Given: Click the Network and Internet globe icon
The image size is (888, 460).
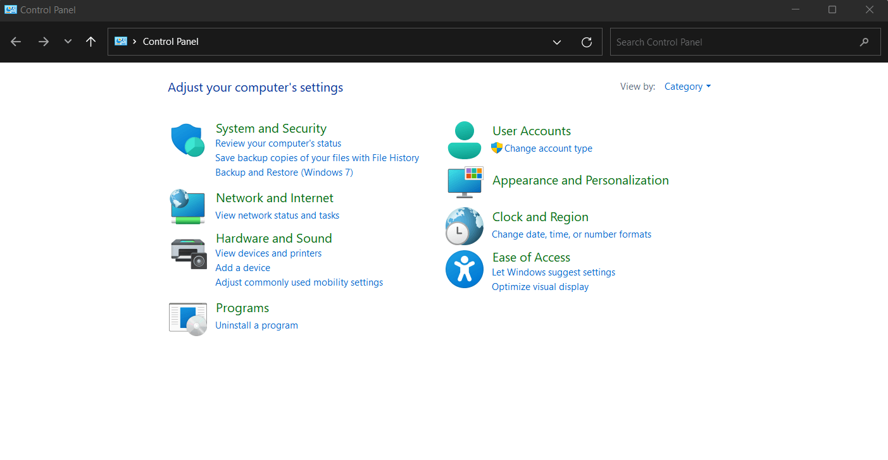Looking at the screenshot, I should pyautogui.click(x=187, y=206).
